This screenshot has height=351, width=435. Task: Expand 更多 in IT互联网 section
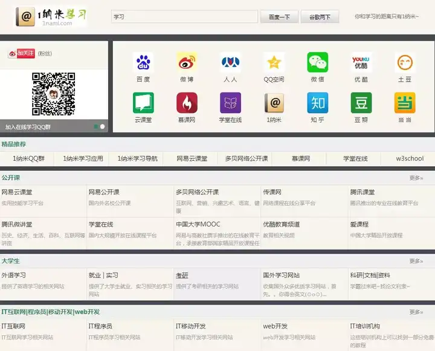point(416,312)
